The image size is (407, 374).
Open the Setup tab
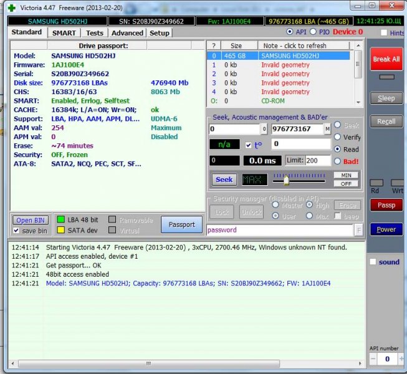point(160,33)
